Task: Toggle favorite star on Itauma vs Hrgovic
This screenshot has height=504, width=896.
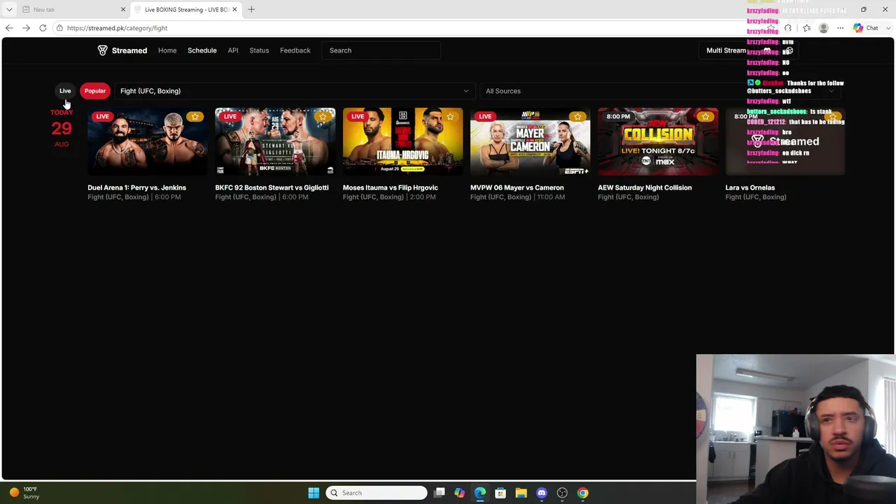Action: pos(450,116)
